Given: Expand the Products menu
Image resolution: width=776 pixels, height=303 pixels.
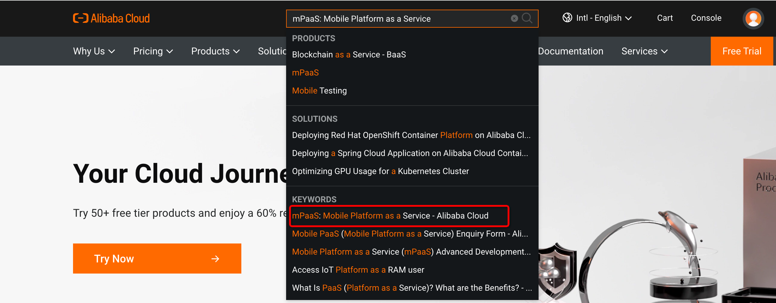Looking at the screenshot, I should [215, 51].
